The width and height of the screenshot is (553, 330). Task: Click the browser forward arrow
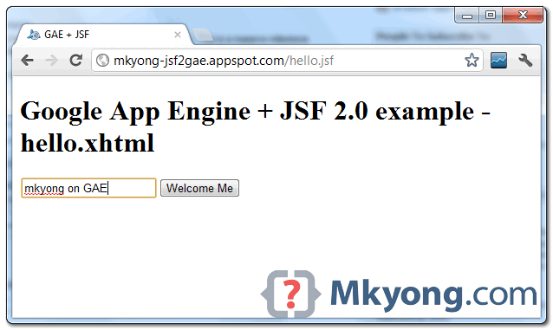tap(51, 61)
